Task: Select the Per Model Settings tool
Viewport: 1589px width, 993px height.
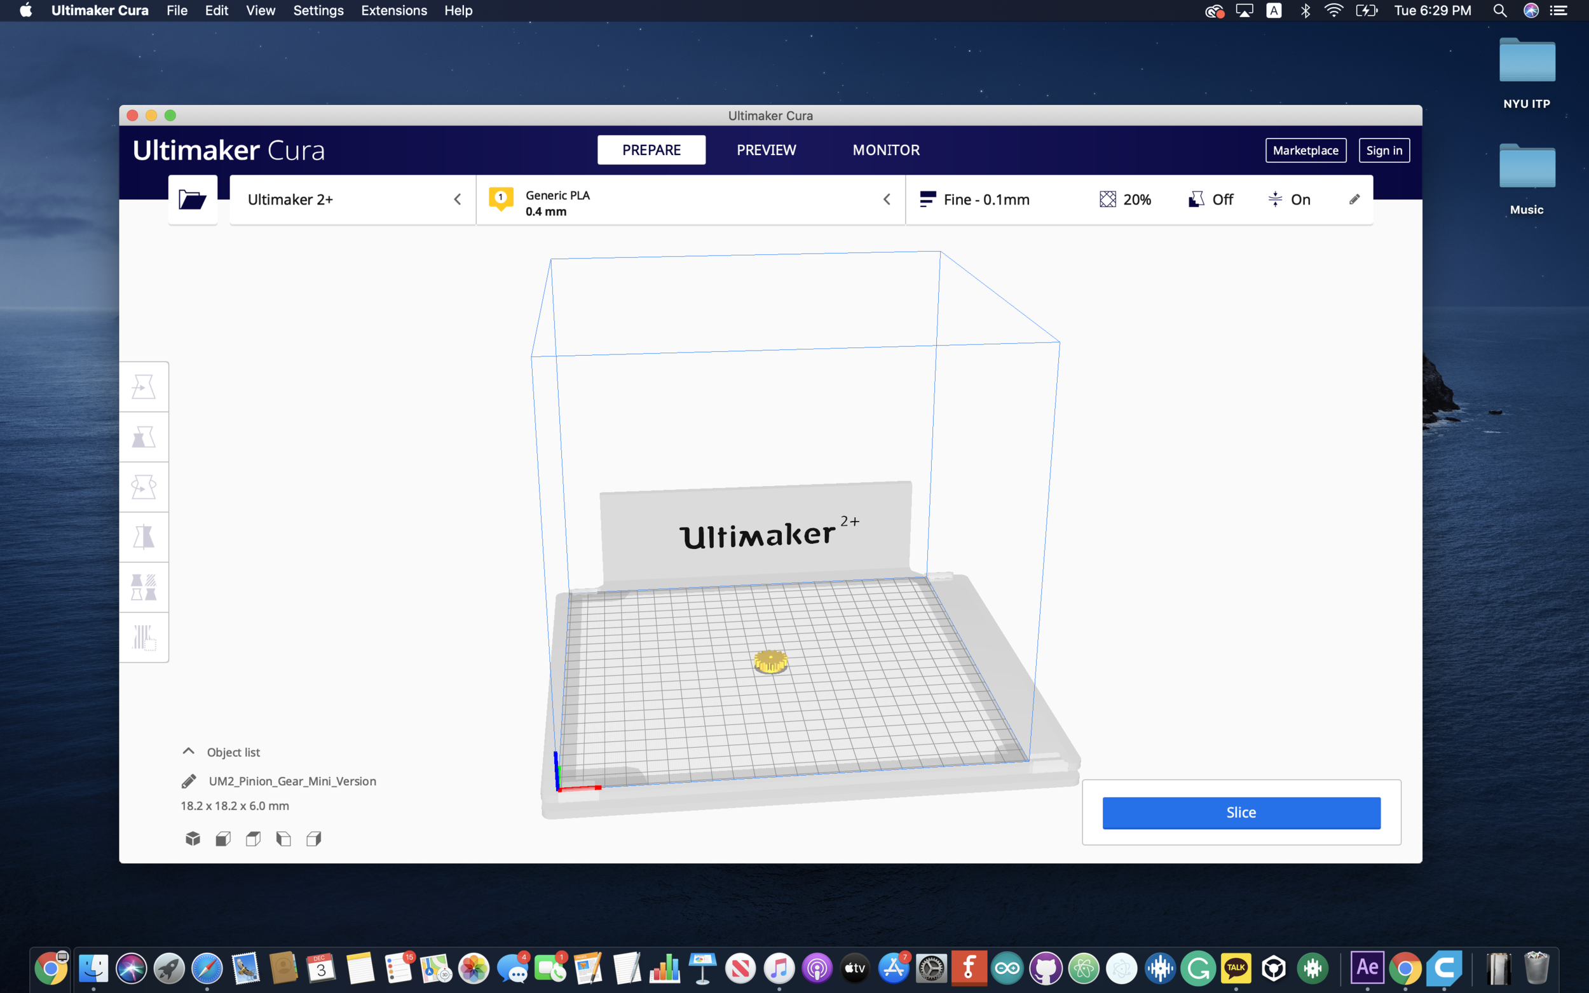Action: pos(144,587)
